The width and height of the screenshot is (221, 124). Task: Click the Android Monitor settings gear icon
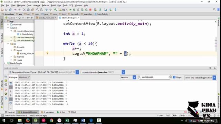211,68
